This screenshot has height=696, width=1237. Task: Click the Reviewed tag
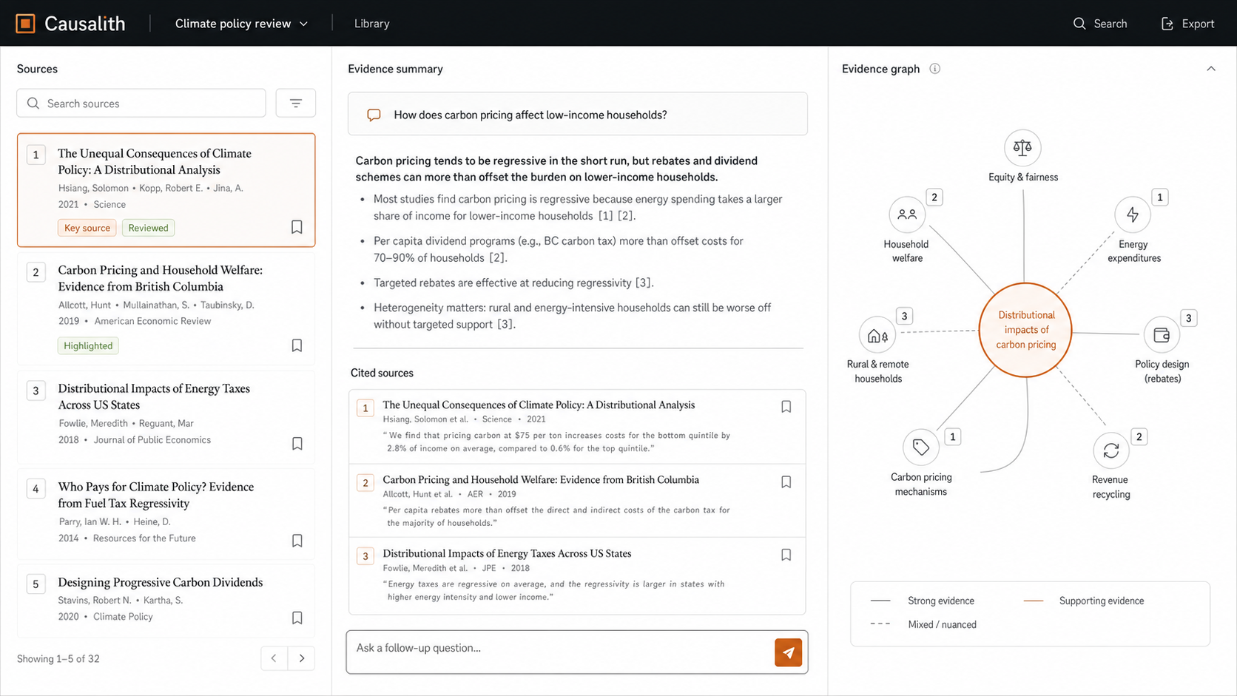coord(148,228)
